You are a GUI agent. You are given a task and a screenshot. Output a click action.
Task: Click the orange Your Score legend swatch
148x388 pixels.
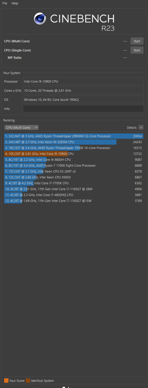(6, 381)
